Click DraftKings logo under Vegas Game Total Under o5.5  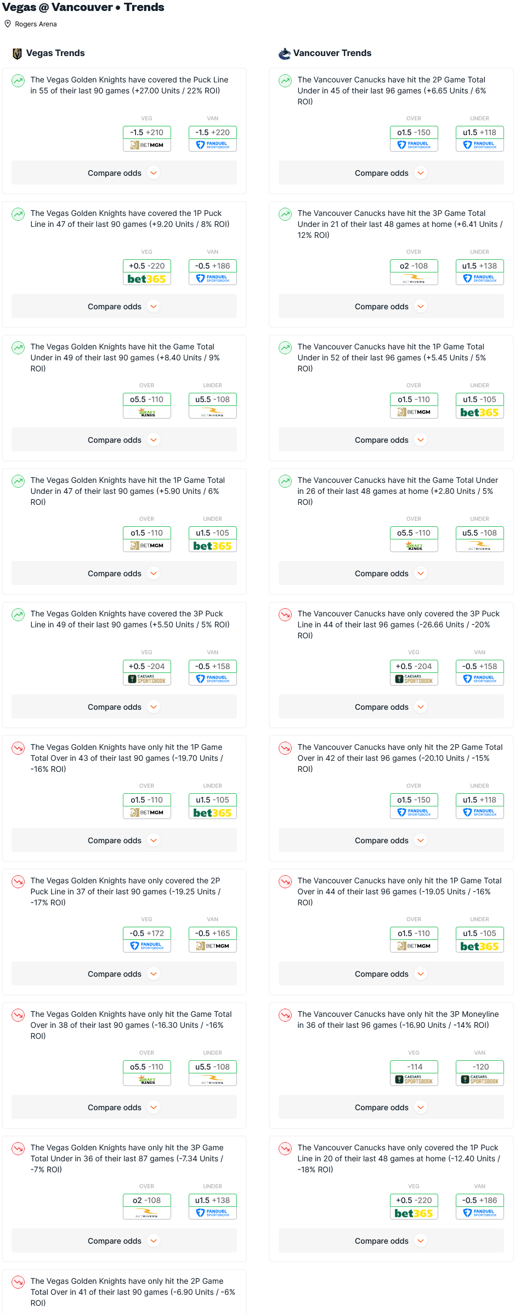coord(147,413)
